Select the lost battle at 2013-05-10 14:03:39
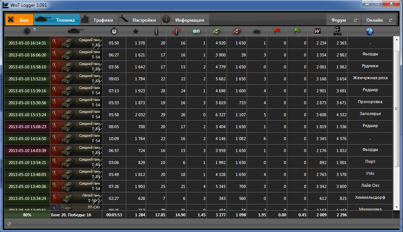Screen dimensions: 403x232 click(x=199, y=151)
